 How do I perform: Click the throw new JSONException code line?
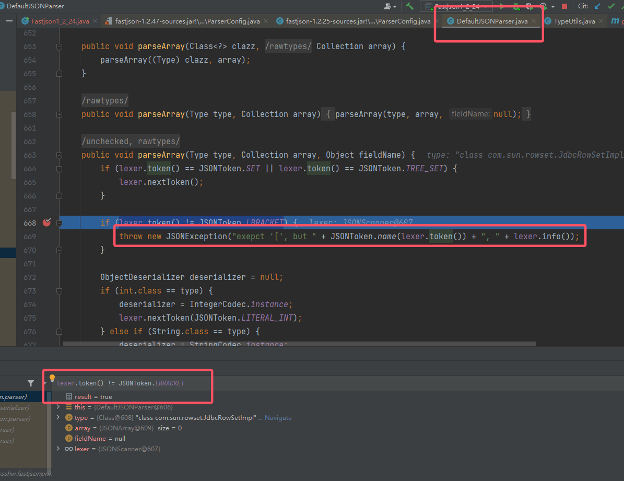click(x=349, y=237)
